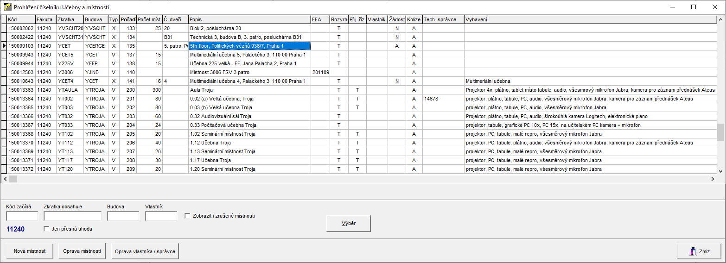The image size is (726, 263).
Task: Select the Aula Troja row description
Action: [249, 90]
